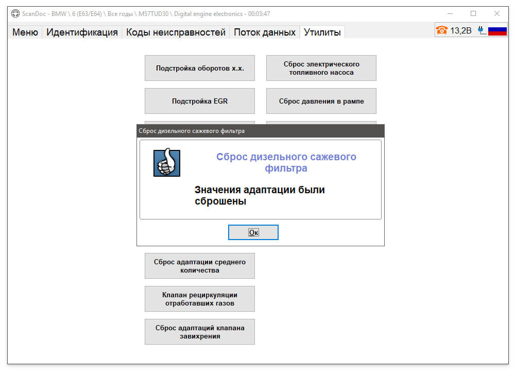
Task: Click the Russian flag language icon
Action: pos(497,31)
